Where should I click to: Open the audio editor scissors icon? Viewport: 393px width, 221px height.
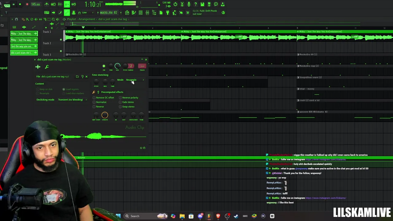182,4
